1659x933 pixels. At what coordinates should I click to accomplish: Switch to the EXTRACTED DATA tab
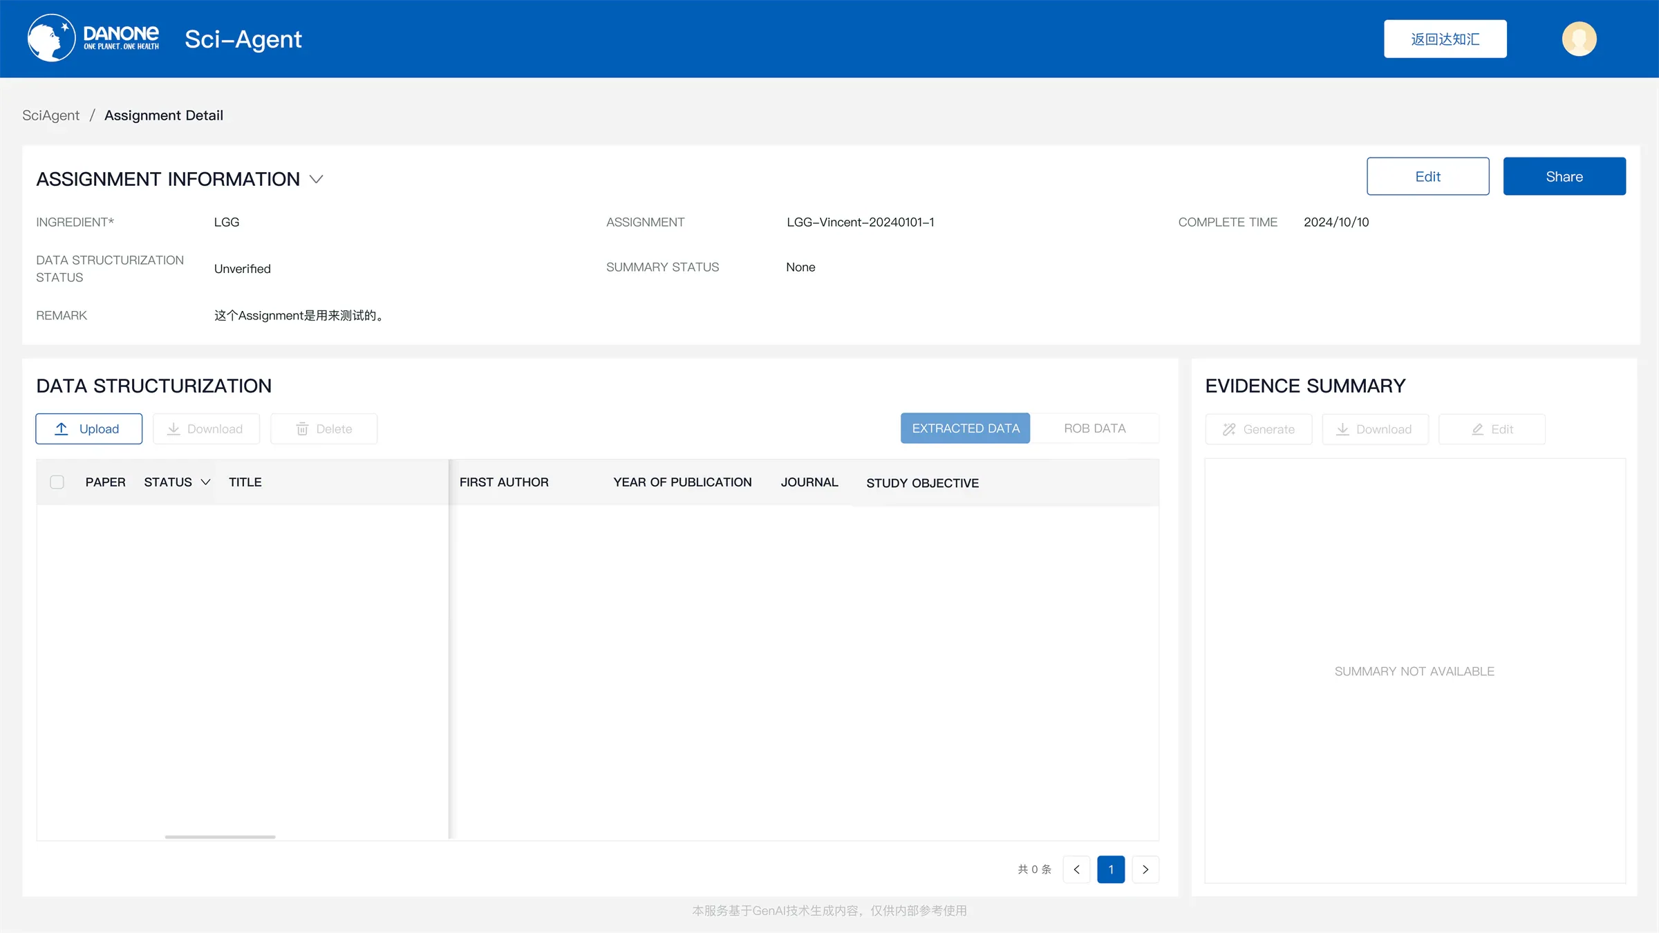(x=965, y=428)
